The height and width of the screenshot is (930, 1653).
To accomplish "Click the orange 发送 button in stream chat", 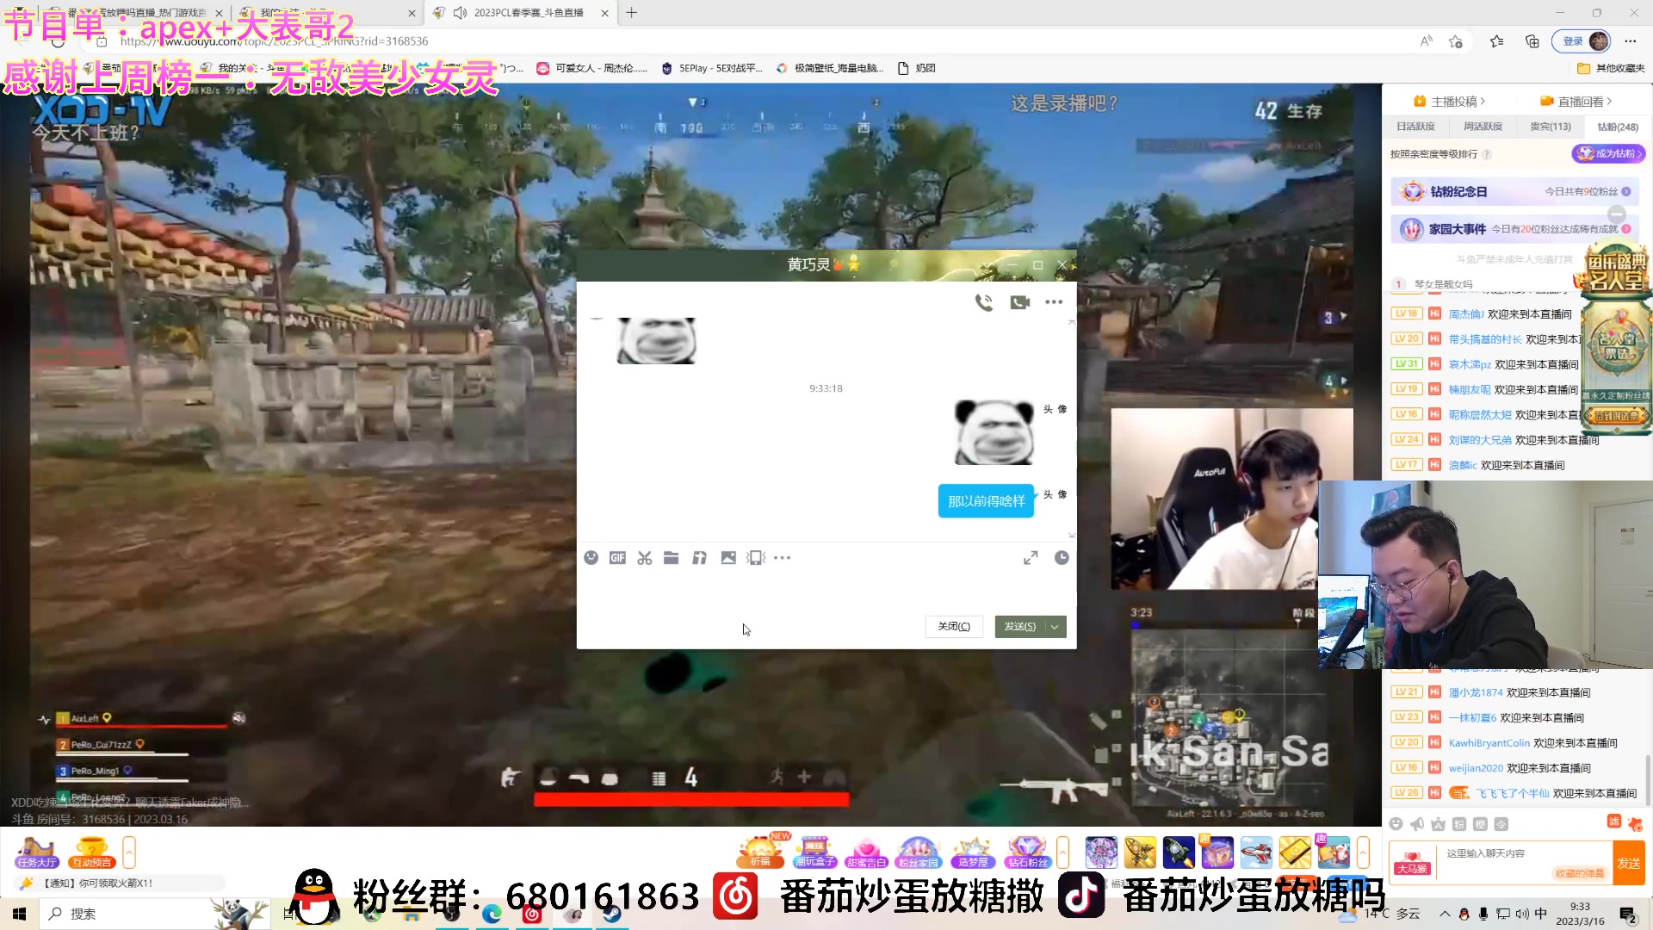I will (1629, 863).
